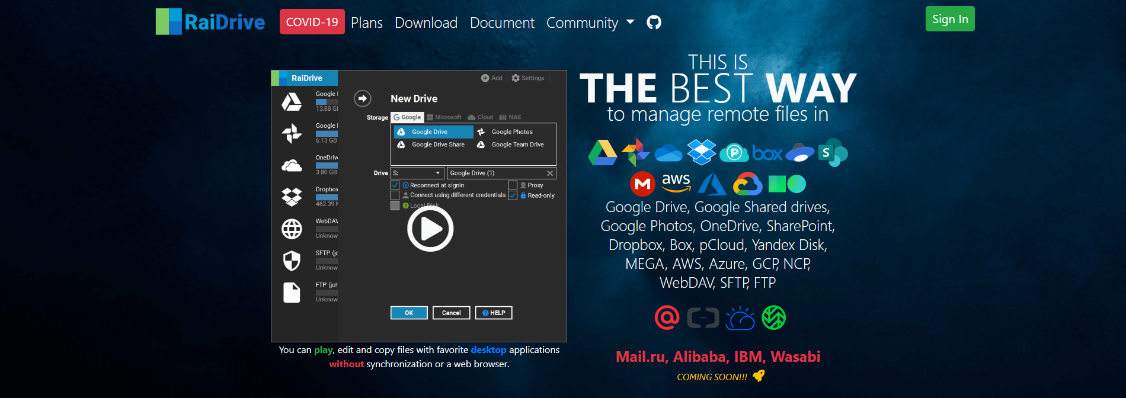Viewport: 1126px width, 398px height.
Task: Click the MEGA logo
Action: (642, 184)
